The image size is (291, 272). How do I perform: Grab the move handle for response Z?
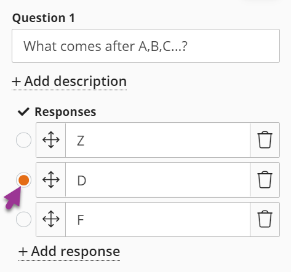coord(51,140)
